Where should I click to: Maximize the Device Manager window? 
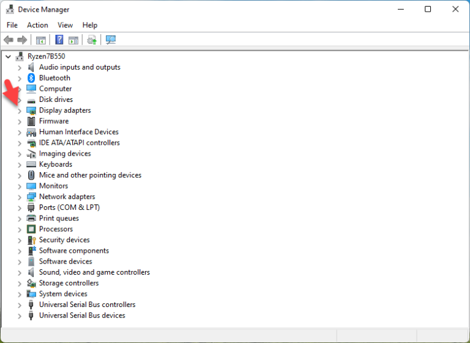[x=428, y=9]
